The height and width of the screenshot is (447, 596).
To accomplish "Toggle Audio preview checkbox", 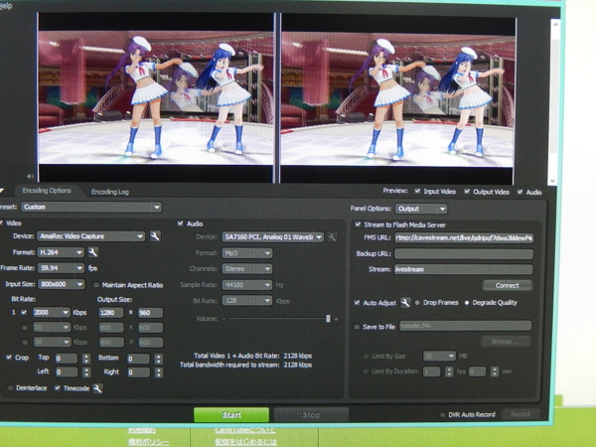I will point(520,192).
